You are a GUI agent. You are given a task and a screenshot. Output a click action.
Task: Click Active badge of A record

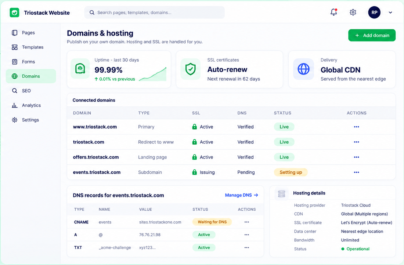[204, 235]
